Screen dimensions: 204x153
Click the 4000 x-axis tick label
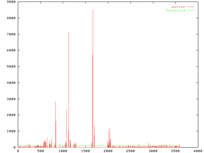197,151
